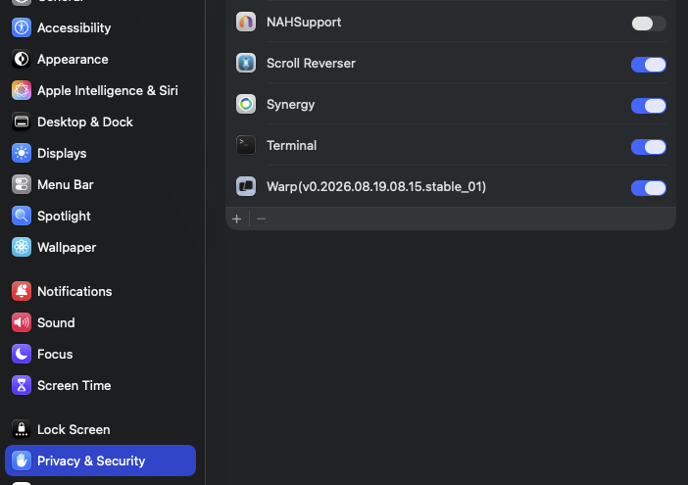This screenshot has height=485, width=688.
Task: Switch off the Warp app toggle
Action: pos(649,188)
